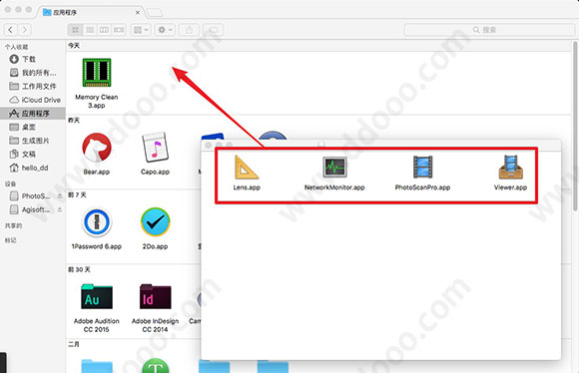Open 工作用文件 folder in sidebar

point(33,87)
